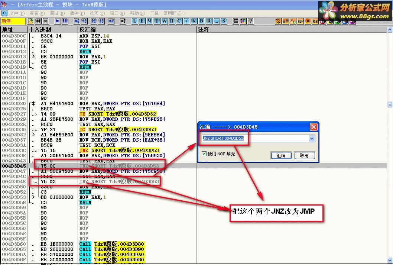
Task: Open Executable modules with E button
Action: coord(142,21)
